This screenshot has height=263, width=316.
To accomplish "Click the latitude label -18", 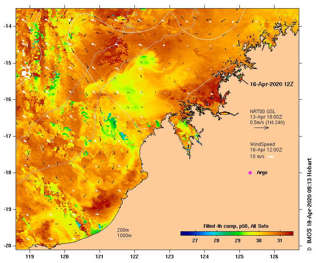I will point(8,173).
